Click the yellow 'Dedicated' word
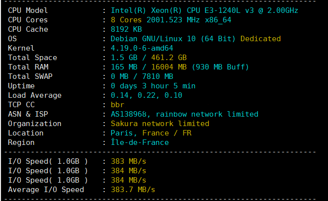The image size is (328, 201). pyautogui.click(x=260, y=39)
